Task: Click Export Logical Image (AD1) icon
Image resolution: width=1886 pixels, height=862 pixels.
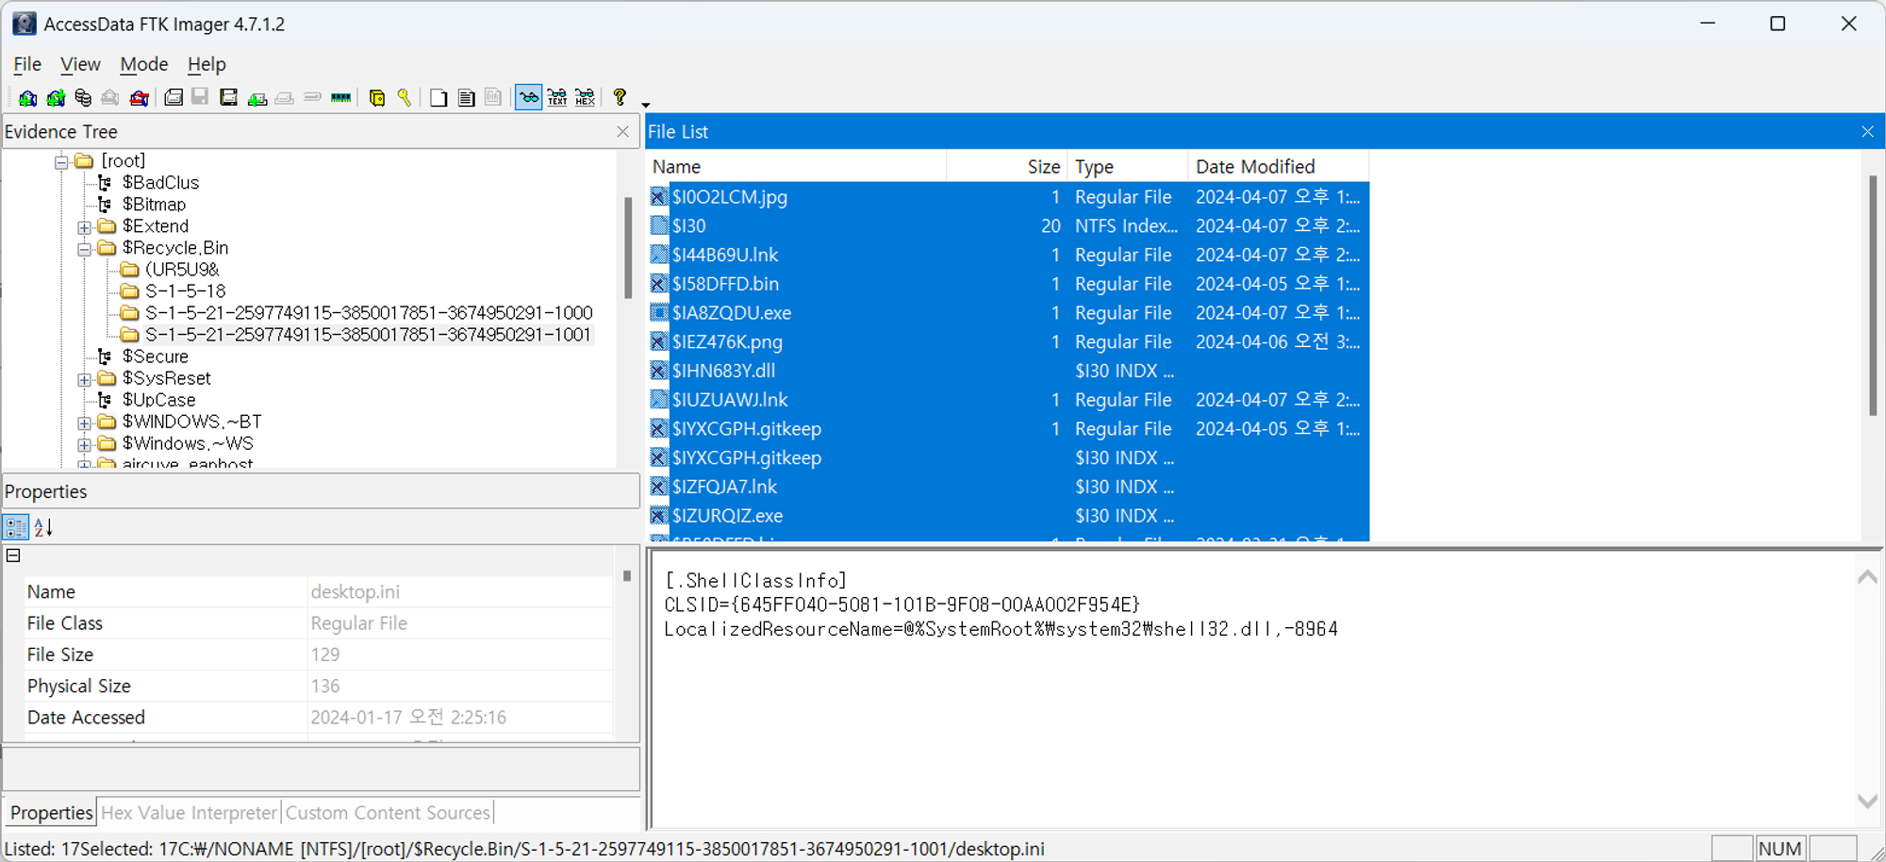Action: [228, 97]
